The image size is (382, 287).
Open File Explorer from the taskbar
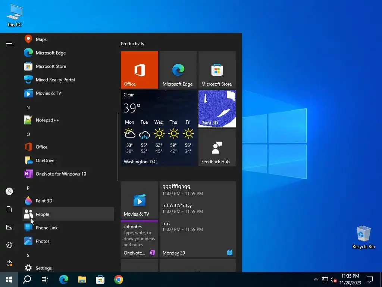tap(82, 280)
